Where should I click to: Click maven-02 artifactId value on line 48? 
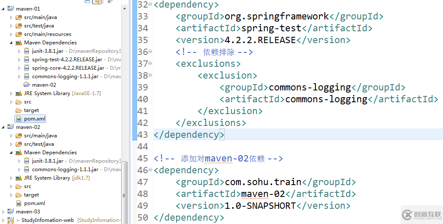(x=263, y=194)
